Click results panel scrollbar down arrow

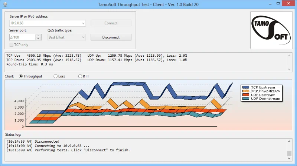coord(289,69)
